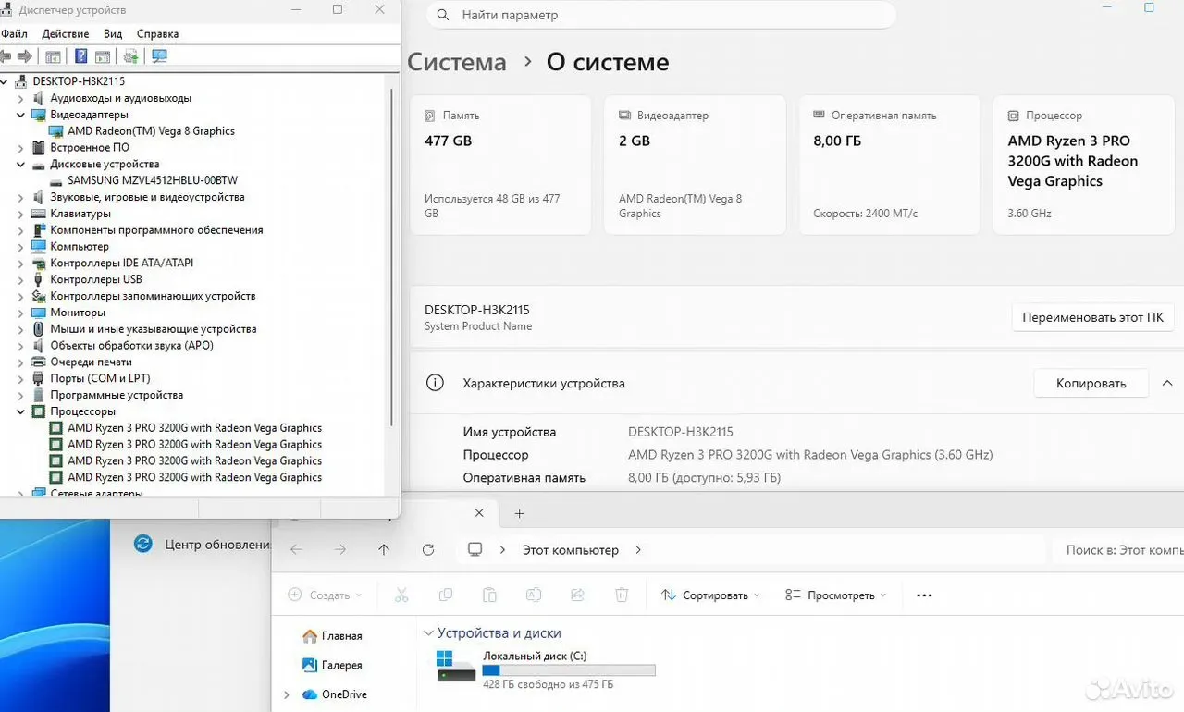The height and width of the screenshot is (712, 1184).
Task: Open Help via the blue question-mark toolbar icon
Action: [81, 56]
